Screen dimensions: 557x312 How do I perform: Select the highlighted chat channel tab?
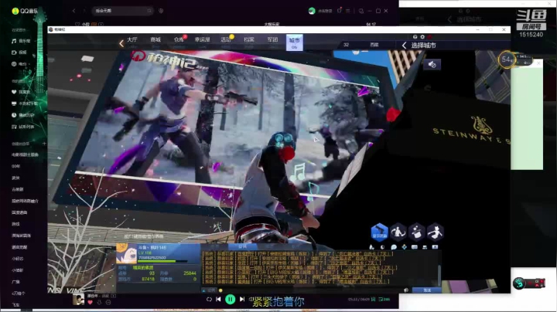[x=242, y=246]
